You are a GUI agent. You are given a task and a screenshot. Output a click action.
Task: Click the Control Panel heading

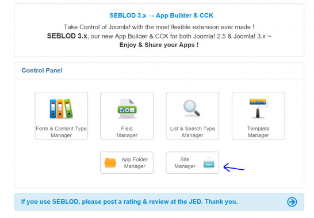click(x=42, y=71)
